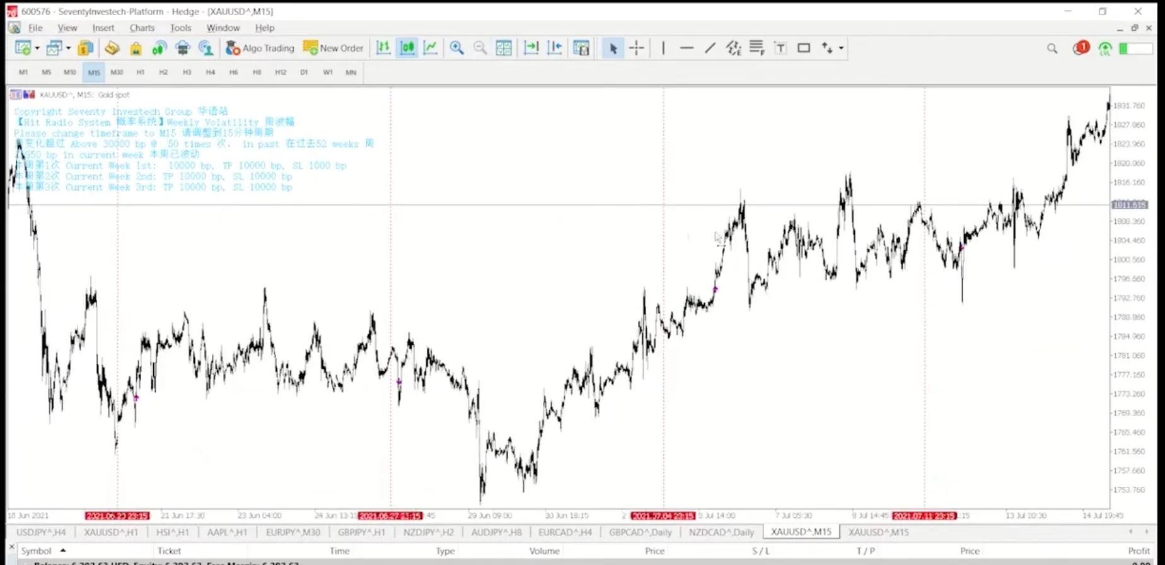1165x565 pixels.
Task: Click the green connection level icon
Action: [1104, 49]
